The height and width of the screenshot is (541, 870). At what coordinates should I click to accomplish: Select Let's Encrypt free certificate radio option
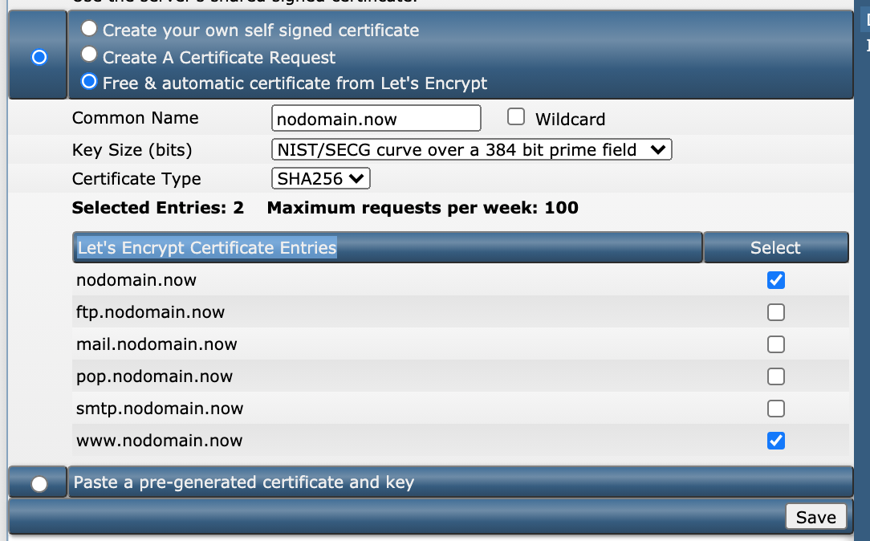click(x=89, y=82)
